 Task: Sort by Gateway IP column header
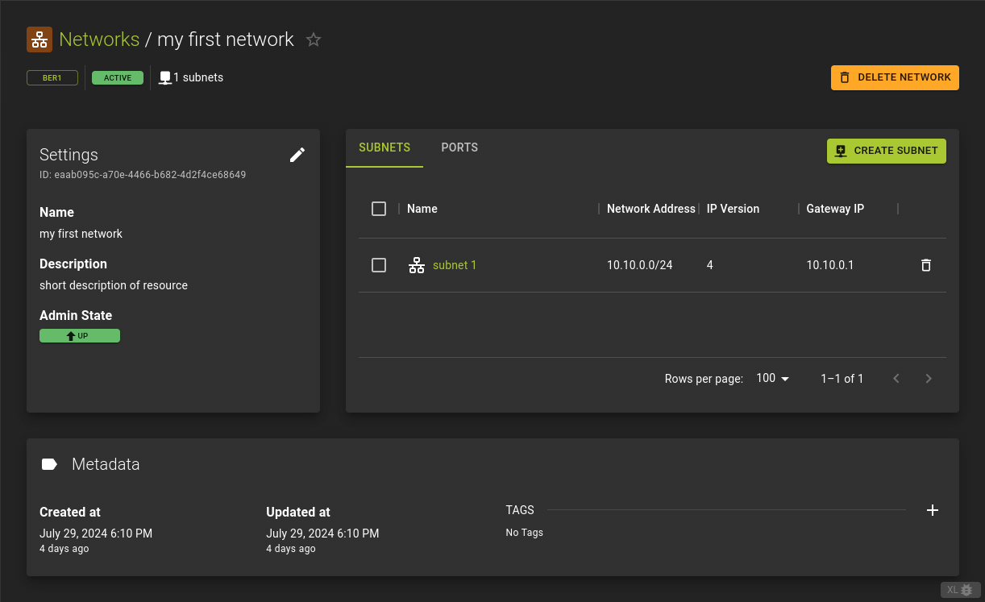(x=835, y=209)
